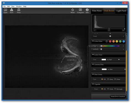Click the S image preview on the canvas
The width and height of the screenshot is (131, 103).
click(47, 57)
